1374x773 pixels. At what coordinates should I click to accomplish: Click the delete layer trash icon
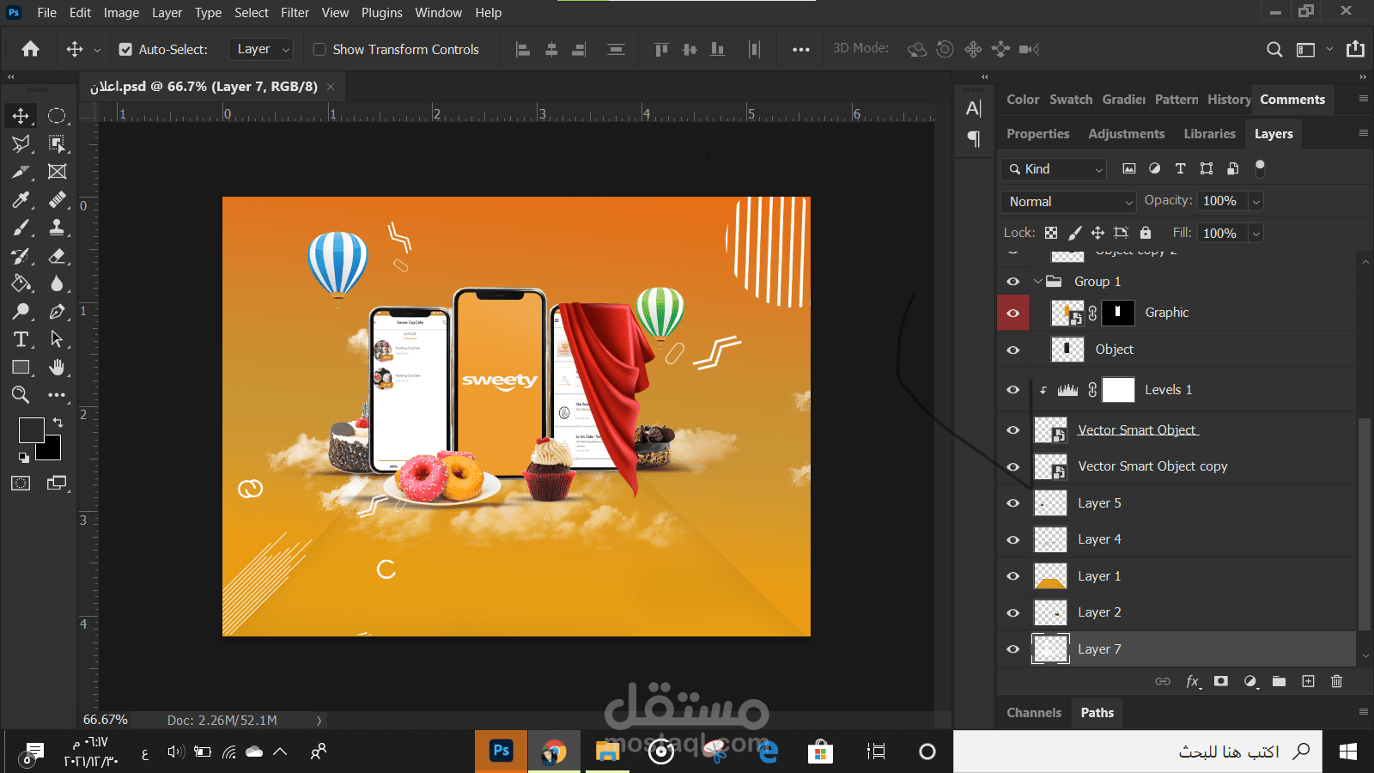pos(1336,681)
